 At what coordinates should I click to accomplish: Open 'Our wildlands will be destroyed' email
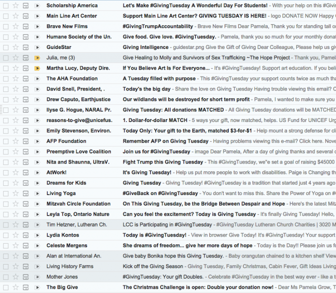pos(186,99)
